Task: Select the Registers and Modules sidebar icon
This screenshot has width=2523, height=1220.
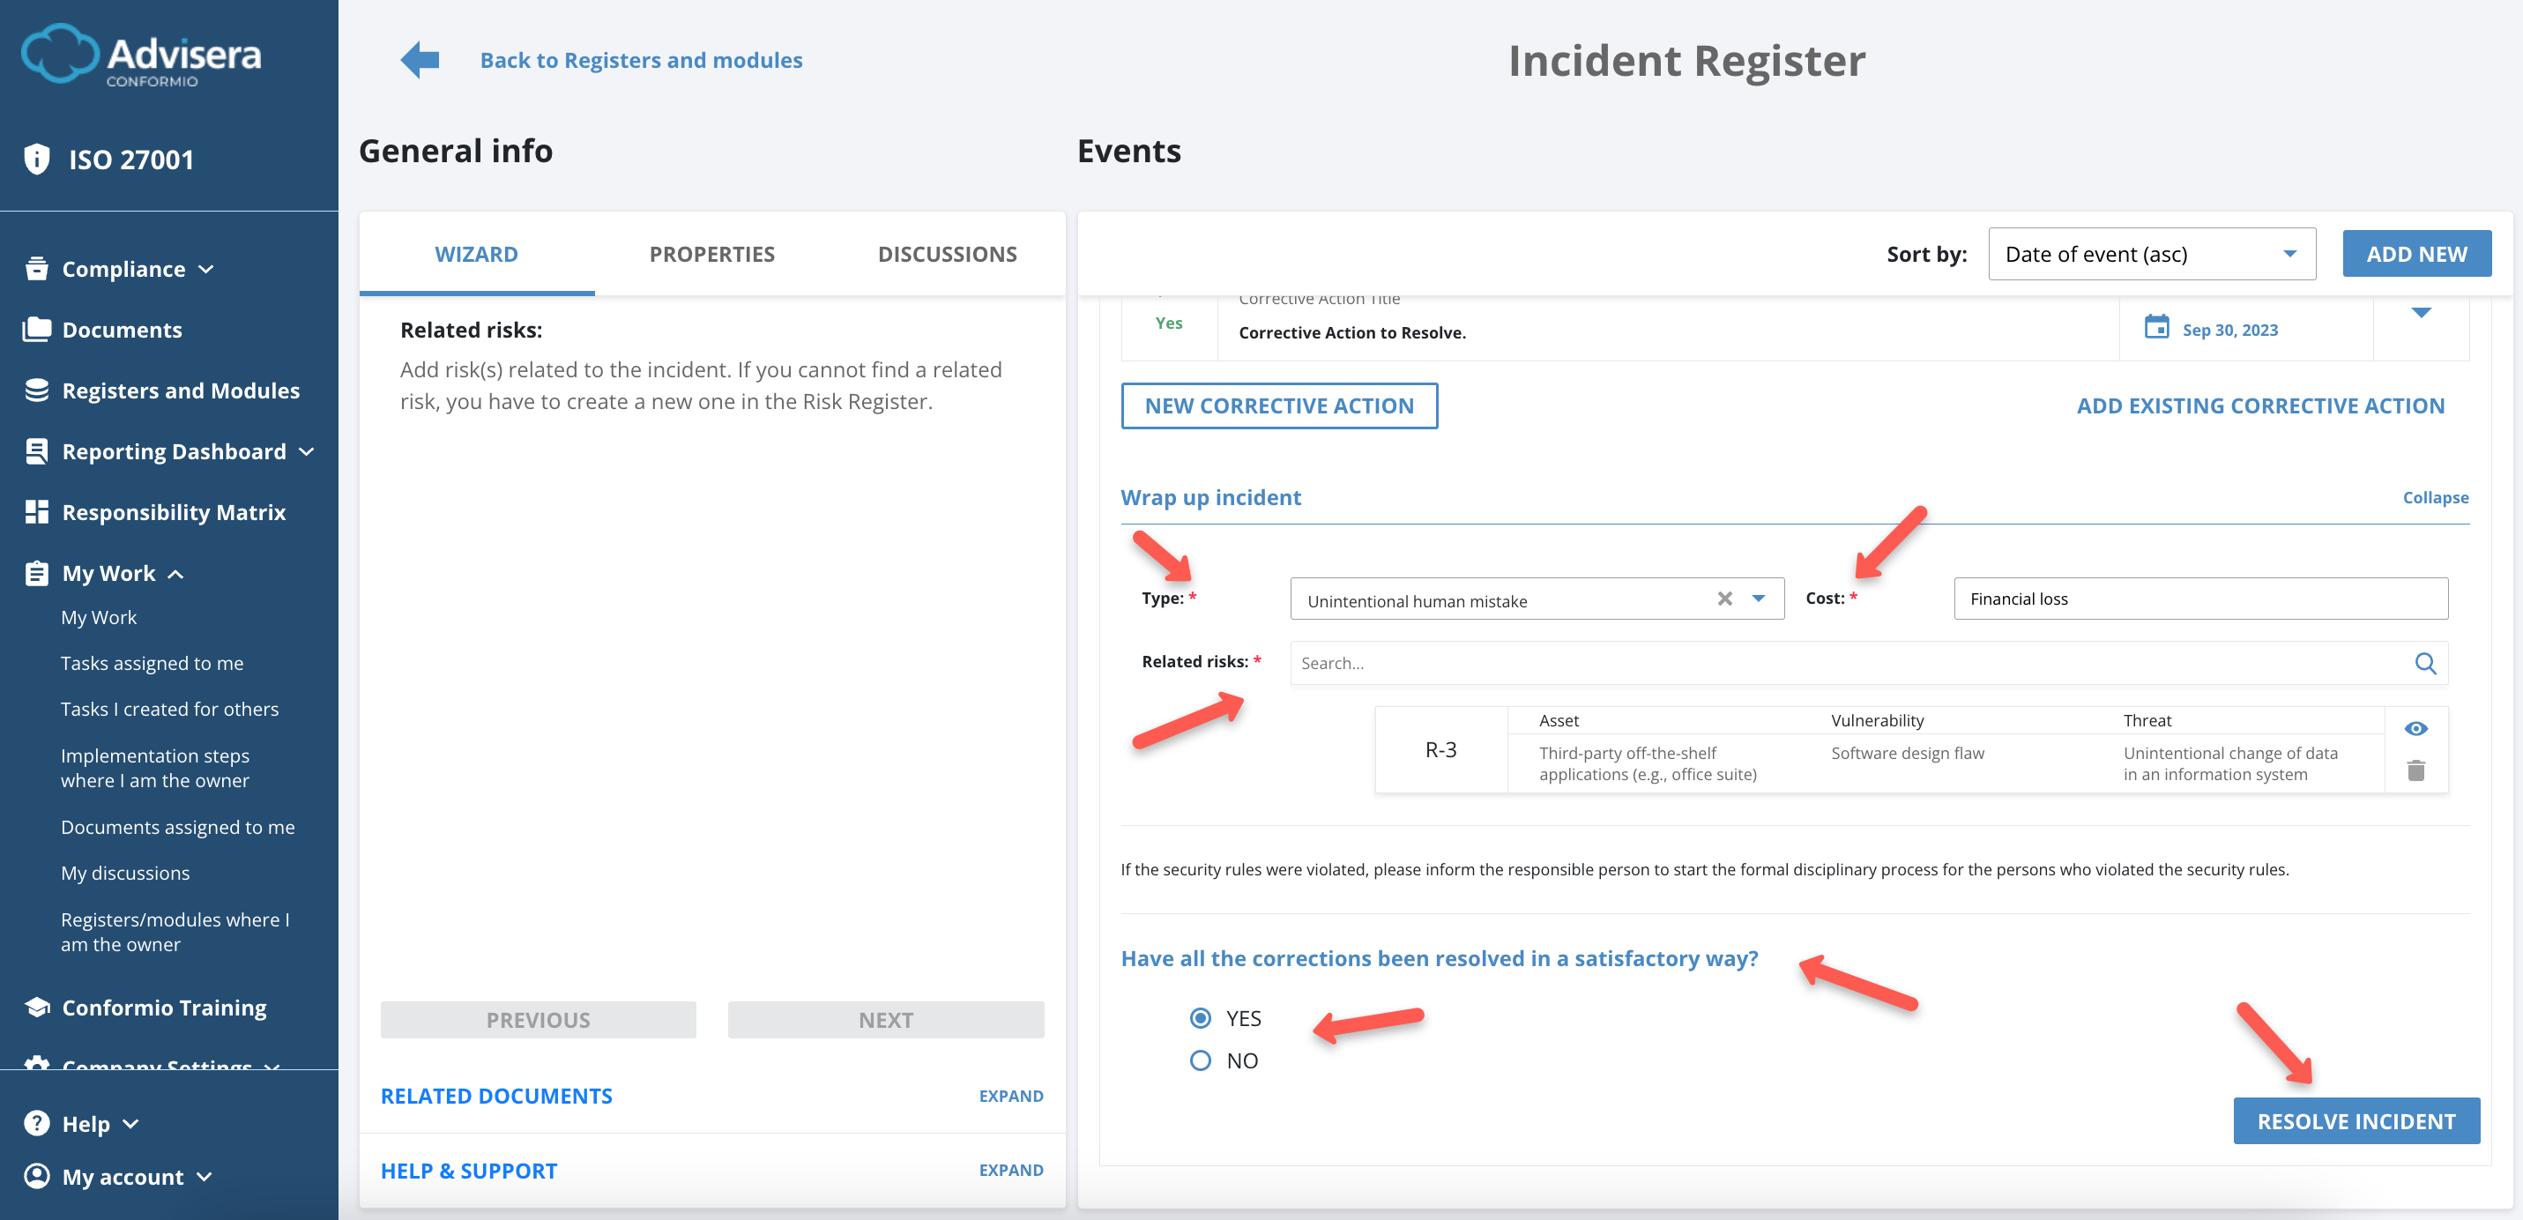Action: (x=36, y=390)
